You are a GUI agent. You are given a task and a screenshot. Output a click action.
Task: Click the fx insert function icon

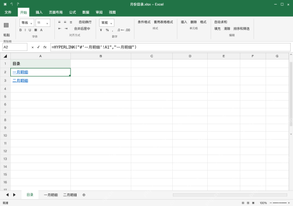pos(45,47)
